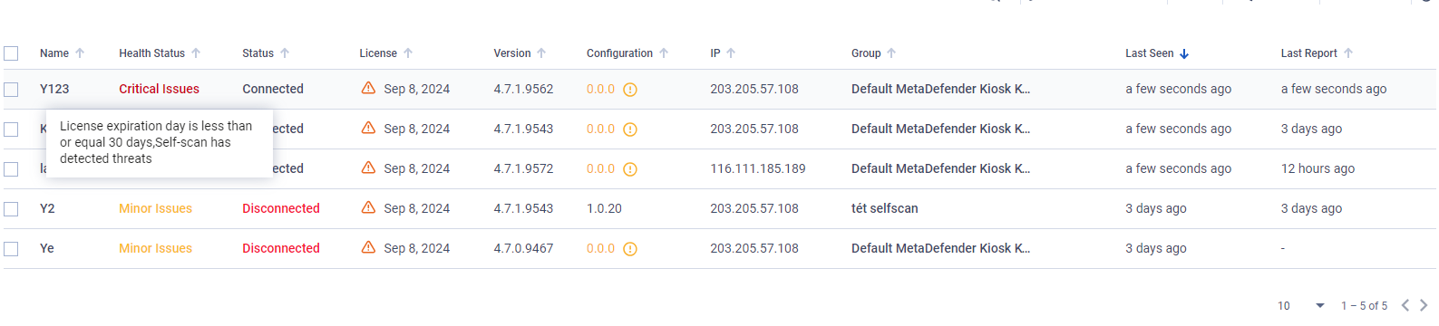1439x326 pixels.
Task: Open the Ye kiosk name
Action: (47, 248)
